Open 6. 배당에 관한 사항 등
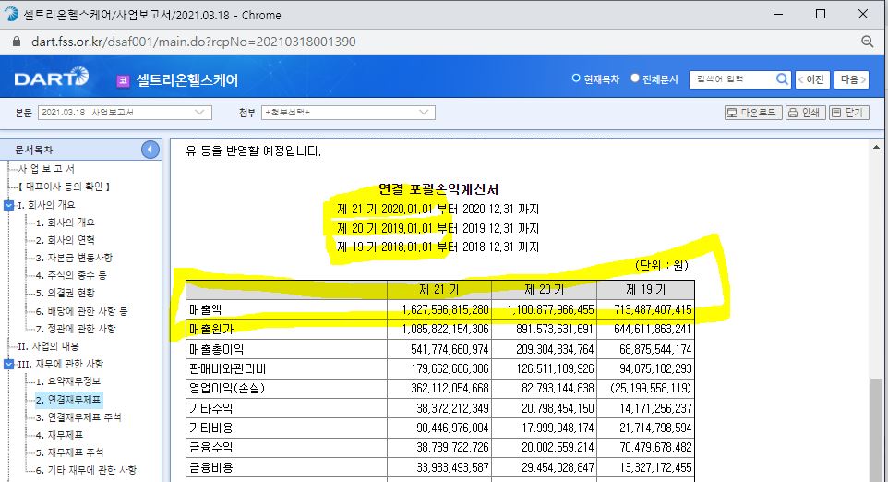Viewport: 888px width, 482px height. coord(81,311)
